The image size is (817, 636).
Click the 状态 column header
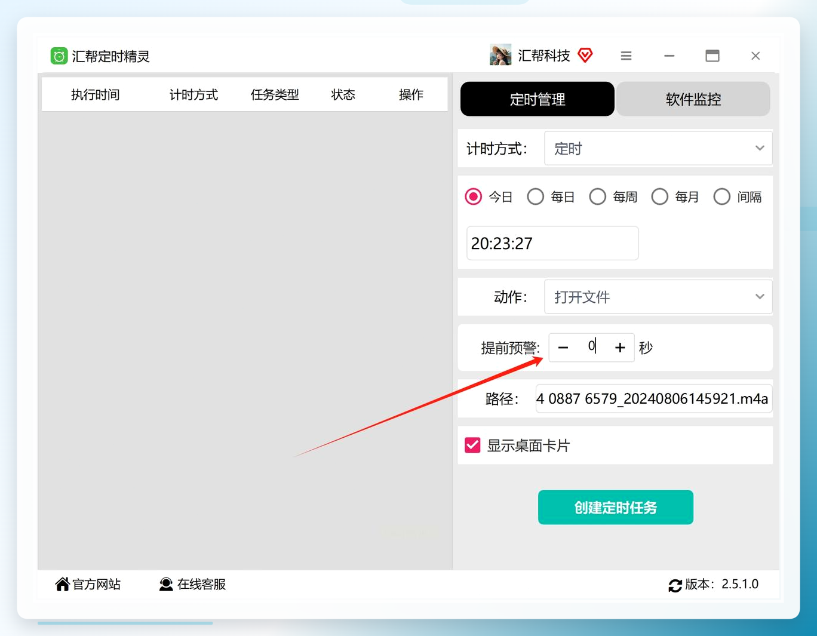click(x=343, y=94)
